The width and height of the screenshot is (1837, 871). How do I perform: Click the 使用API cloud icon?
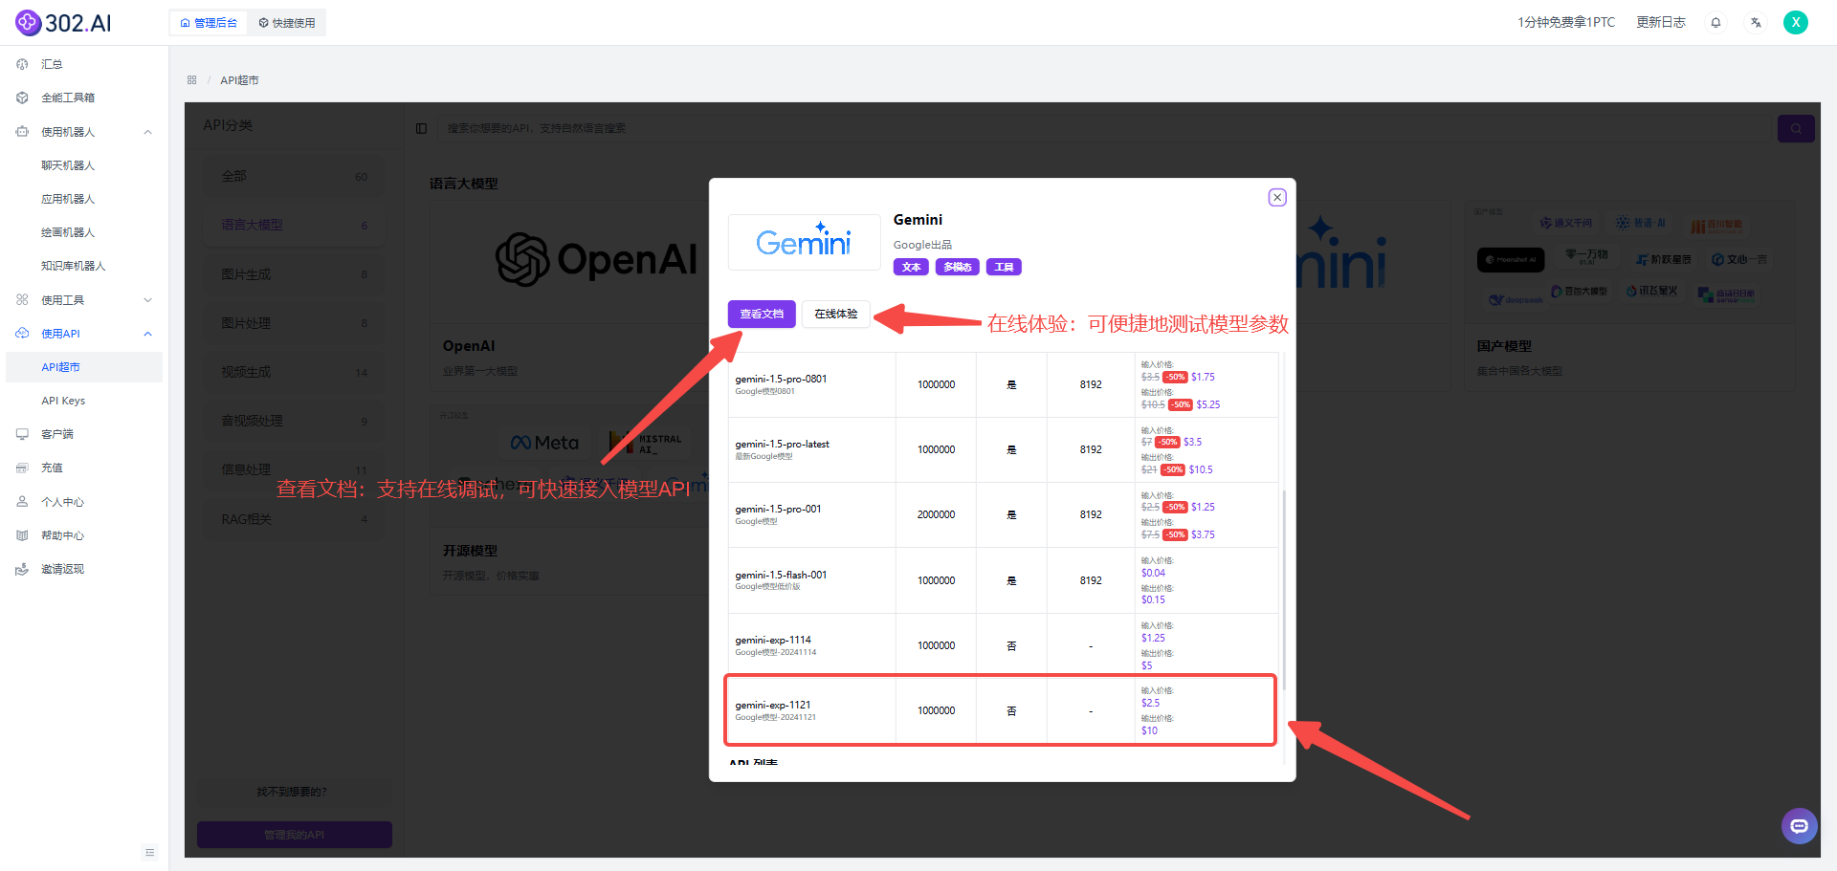[22, 334]
